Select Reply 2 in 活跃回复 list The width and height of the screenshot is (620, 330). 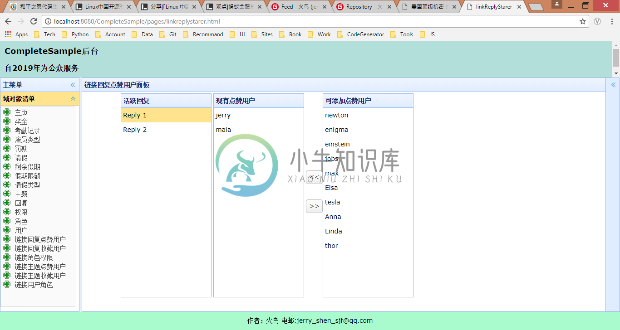point(166,130)
